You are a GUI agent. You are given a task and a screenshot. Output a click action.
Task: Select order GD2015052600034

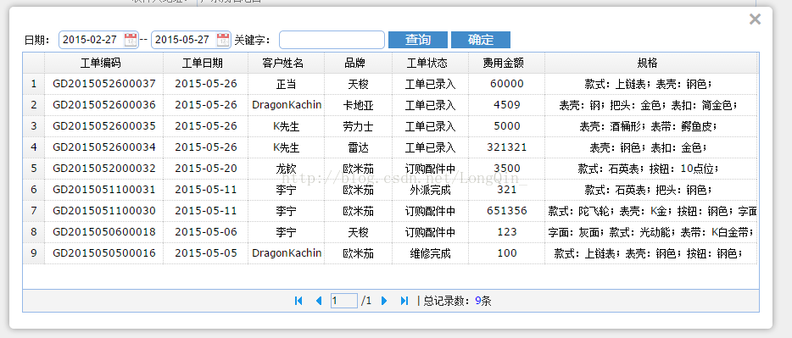(x=104, y=147)
